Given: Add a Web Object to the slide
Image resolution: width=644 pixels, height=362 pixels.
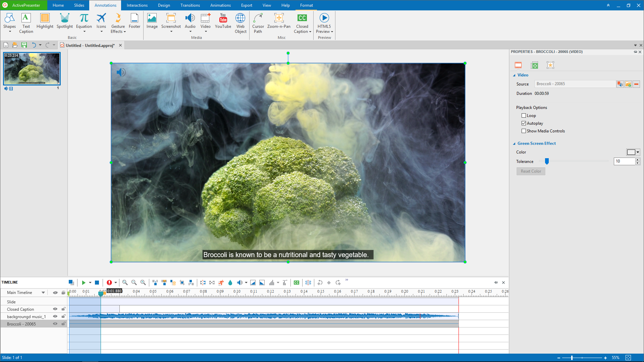Looking at the screenshot, I should point(240,22).
